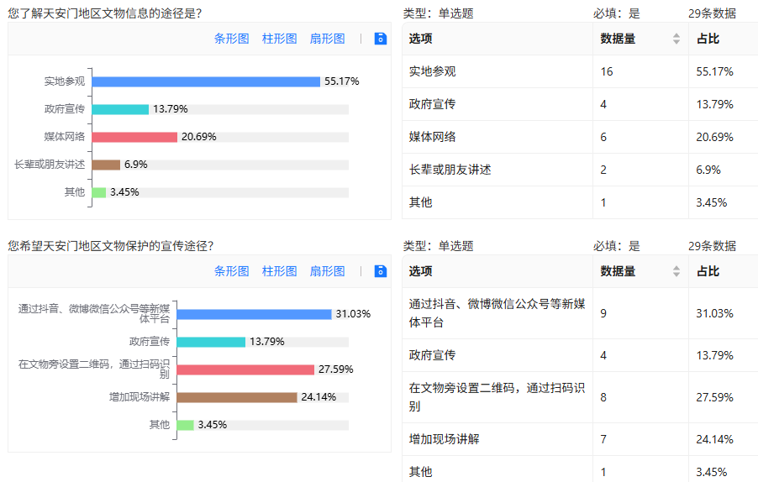758x482 pixels.
Task: Click the save icon in the first chart
Action: pyautogui.click(x=381, y=39)
